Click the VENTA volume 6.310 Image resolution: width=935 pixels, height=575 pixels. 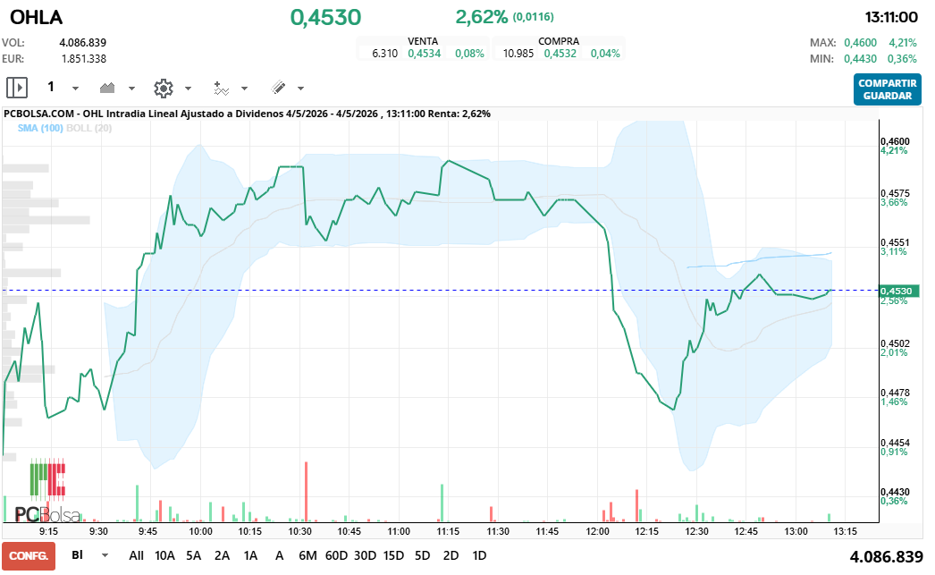(x=384, y=54)
